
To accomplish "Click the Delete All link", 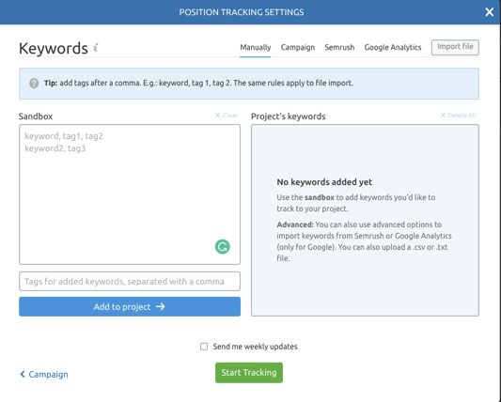I will 462,116.
